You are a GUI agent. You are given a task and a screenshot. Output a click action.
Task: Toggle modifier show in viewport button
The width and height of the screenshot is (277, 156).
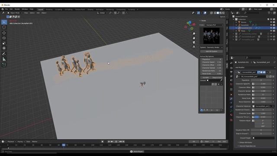click(261, 72)
